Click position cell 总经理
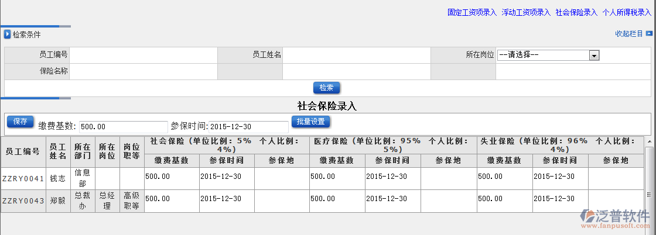The width and height of the screenshot is (656, 235). (107, 201)
